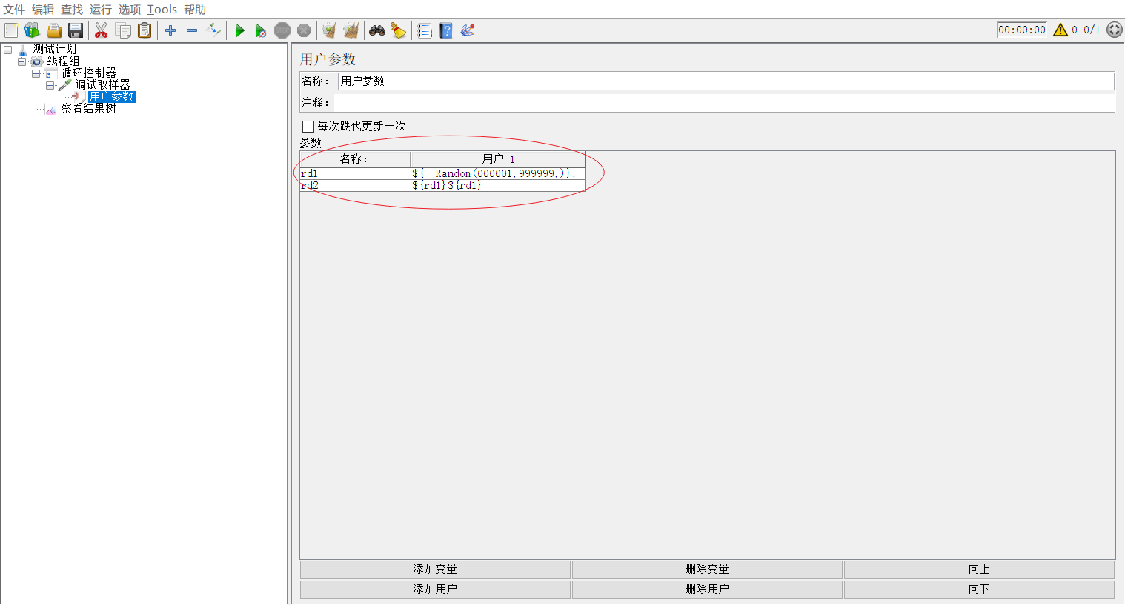Toggle on the 用户参数 tree highlight
This screenshot has height=605, width=1125.
pyautogui.click(x=111, y=96)
